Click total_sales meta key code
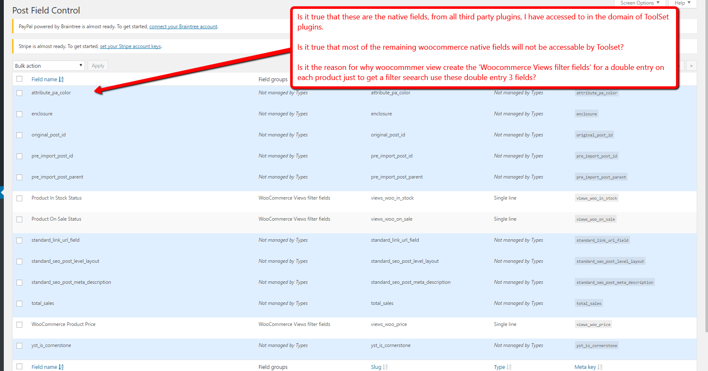The width and height of the screenshot is (708, 371). pyautogui.click(x=589, y=304)
